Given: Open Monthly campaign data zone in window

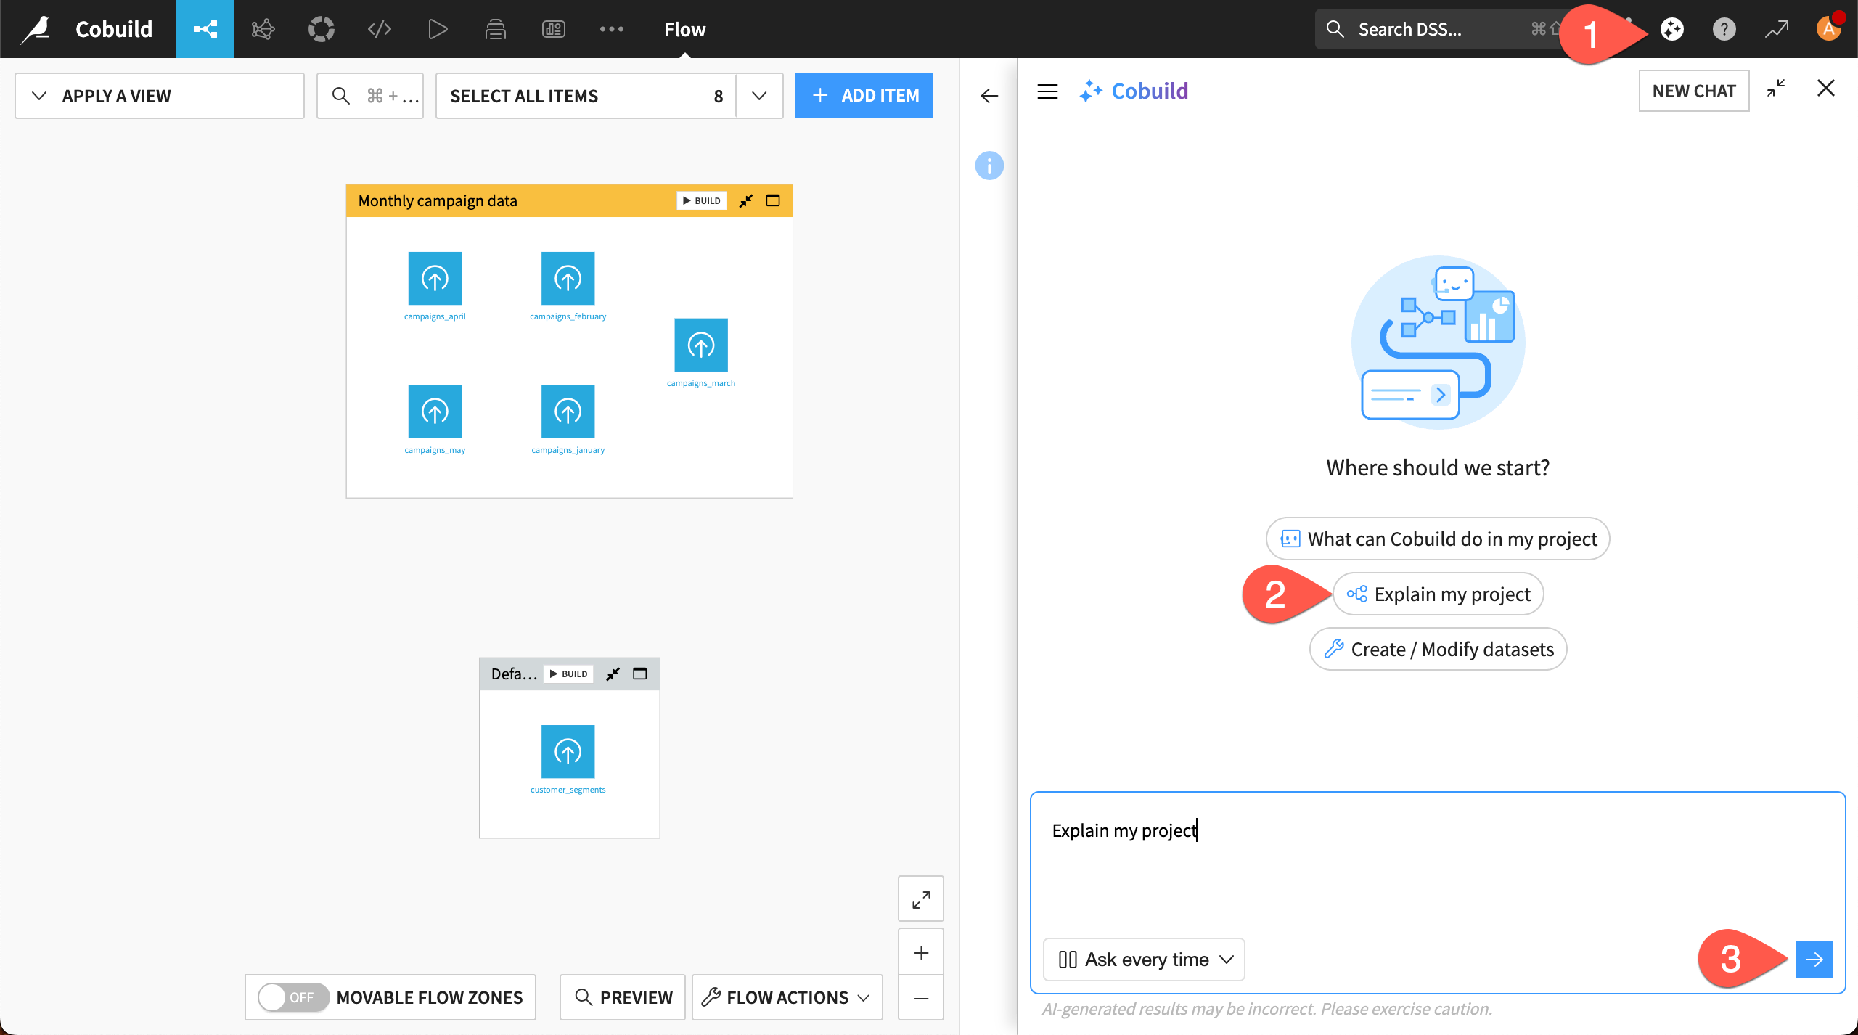Looking at the screenshot, I should (773, 201).
